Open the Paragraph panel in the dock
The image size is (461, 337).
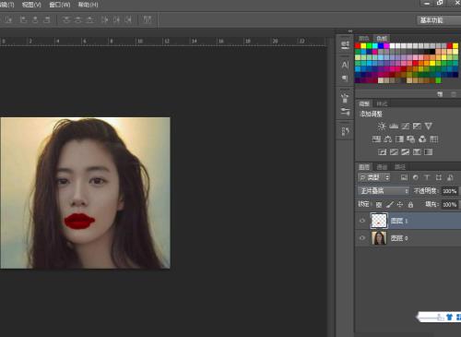345,78
